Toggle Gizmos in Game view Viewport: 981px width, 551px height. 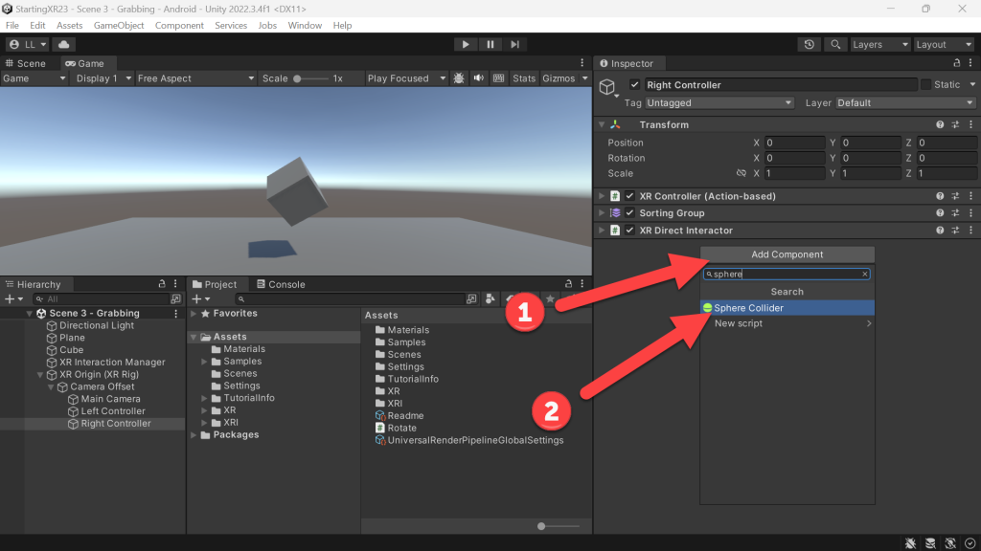click(559, 78)
